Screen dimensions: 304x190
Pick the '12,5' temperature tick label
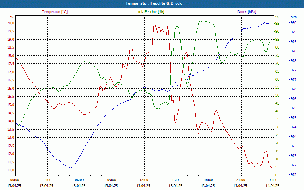coord(11,146)
